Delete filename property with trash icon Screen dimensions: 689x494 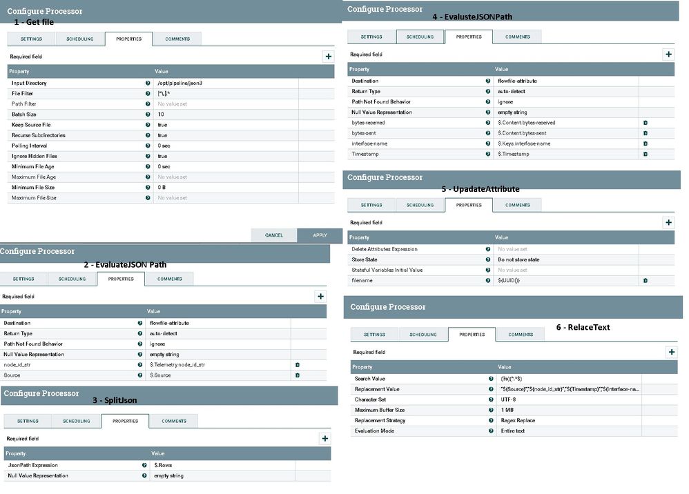[645, 281]
